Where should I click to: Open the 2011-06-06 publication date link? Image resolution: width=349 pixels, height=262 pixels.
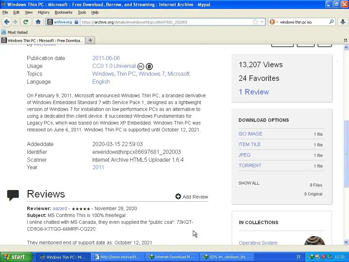tap(106, 58)
